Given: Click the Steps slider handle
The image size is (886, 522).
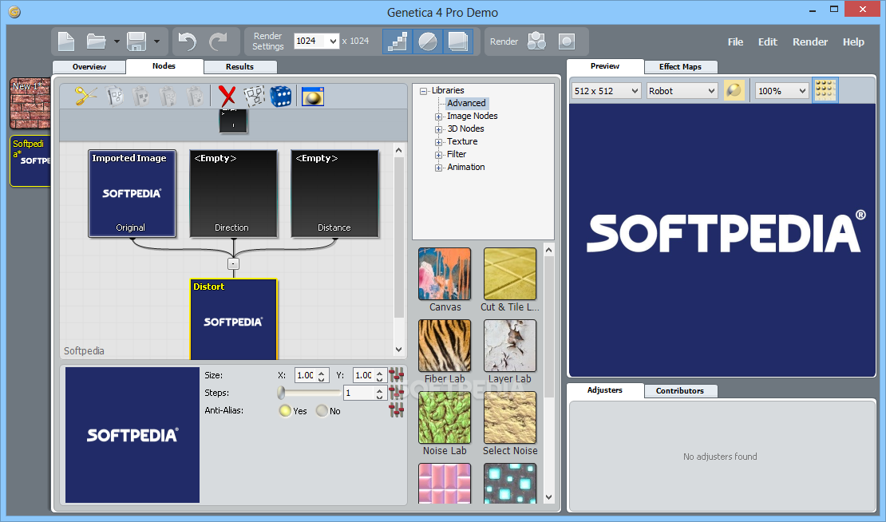Looking at the screenshot, I should click(281, 393).
